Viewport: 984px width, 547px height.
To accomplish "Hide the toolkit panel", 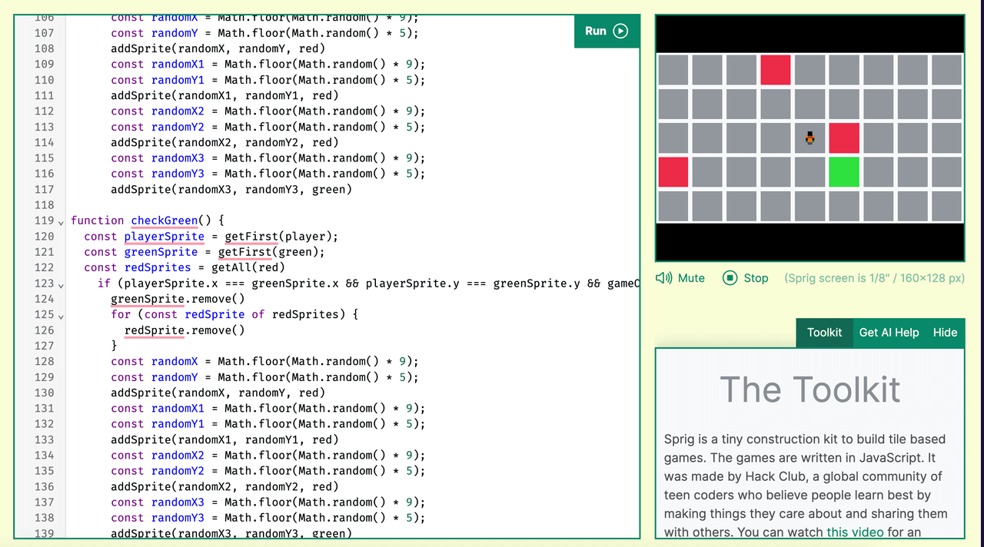I will pyautogui.click(x=945, y=333).
